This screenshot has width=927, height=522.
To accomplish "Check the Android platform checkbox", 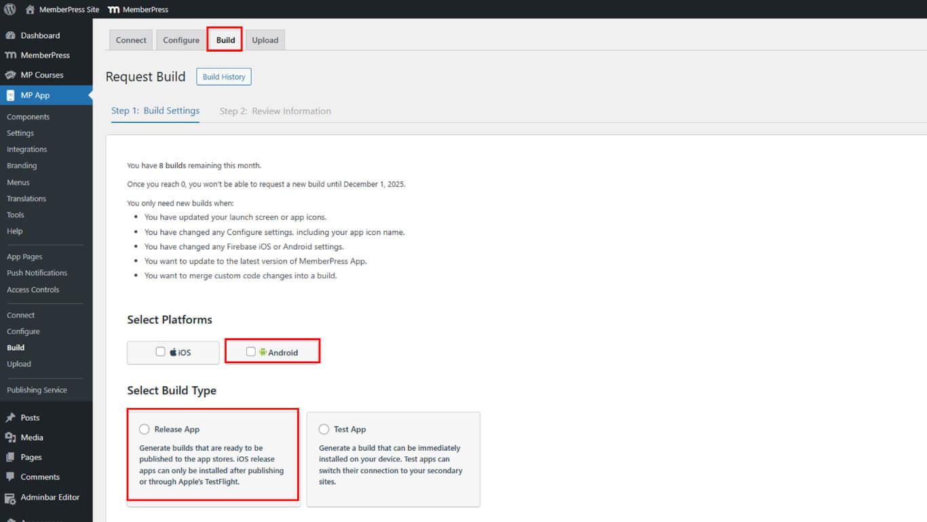I will point(251,352).
